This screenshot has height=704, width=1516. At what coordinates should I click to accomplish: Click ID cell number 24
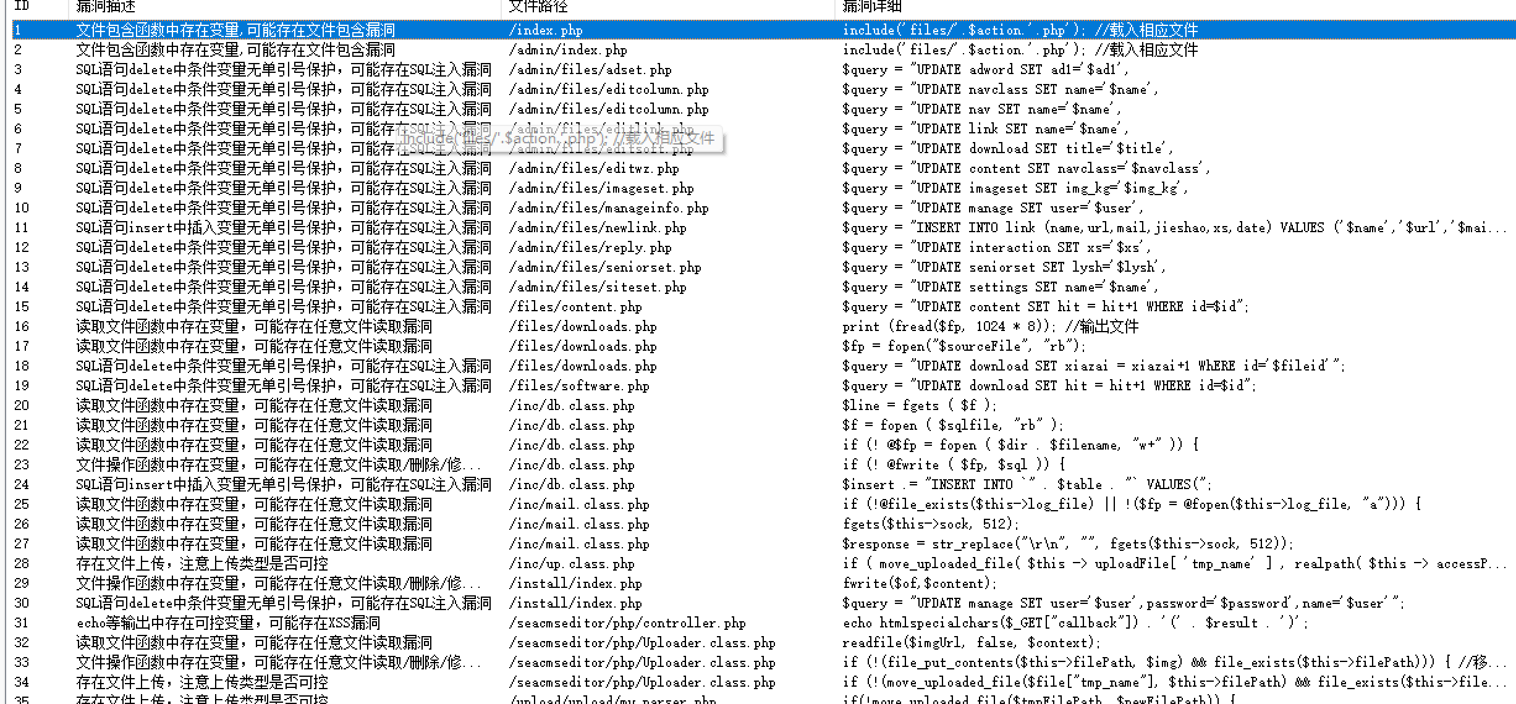coord(22,484)
